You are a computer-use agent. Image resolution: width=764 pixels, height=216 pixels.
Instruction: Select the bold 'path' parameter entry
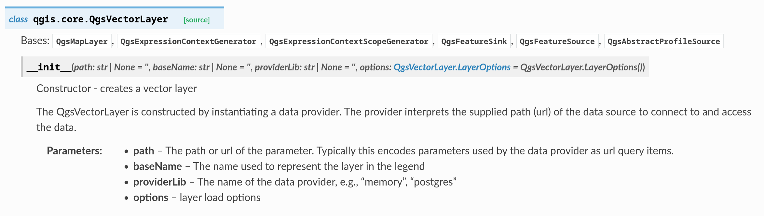[143, 151]
